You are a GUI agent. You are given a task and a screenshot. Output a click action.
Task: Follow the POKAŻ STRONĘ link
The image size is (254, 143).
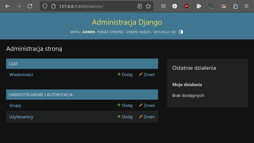pos(110,32)
